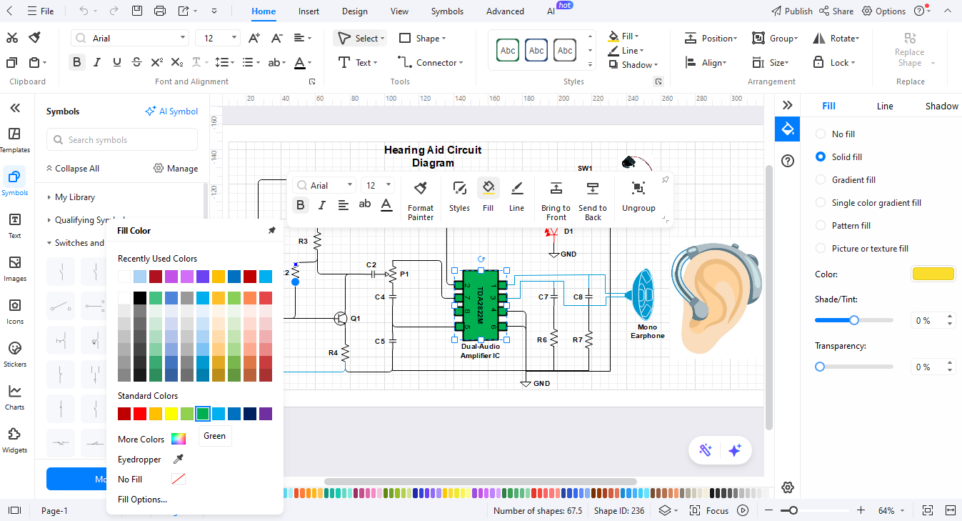Open the ribbon font size dropdown
This screenshot has height=521, width=962.
tap(235, 38)
